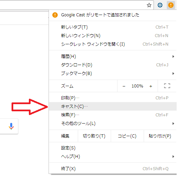The height and width of the screenshot is (195, 178).
Task: Select 新しいタブ(T) menu item
Action: pyautogui.click(x=113, y=27)
